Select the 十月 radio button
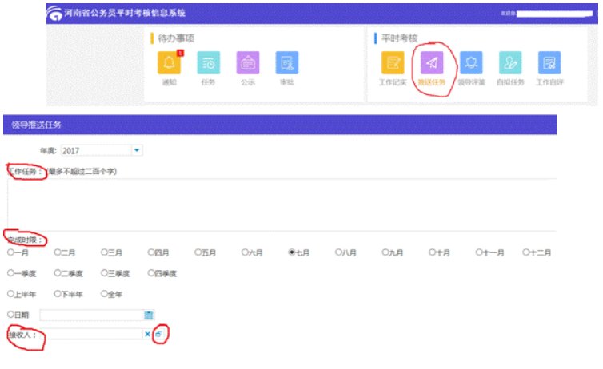Image resolution: width=603 pixels, height=369 pixels. 432,252
